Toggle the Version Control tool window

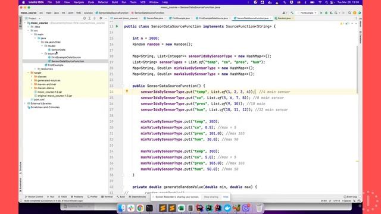coord(34,197)
